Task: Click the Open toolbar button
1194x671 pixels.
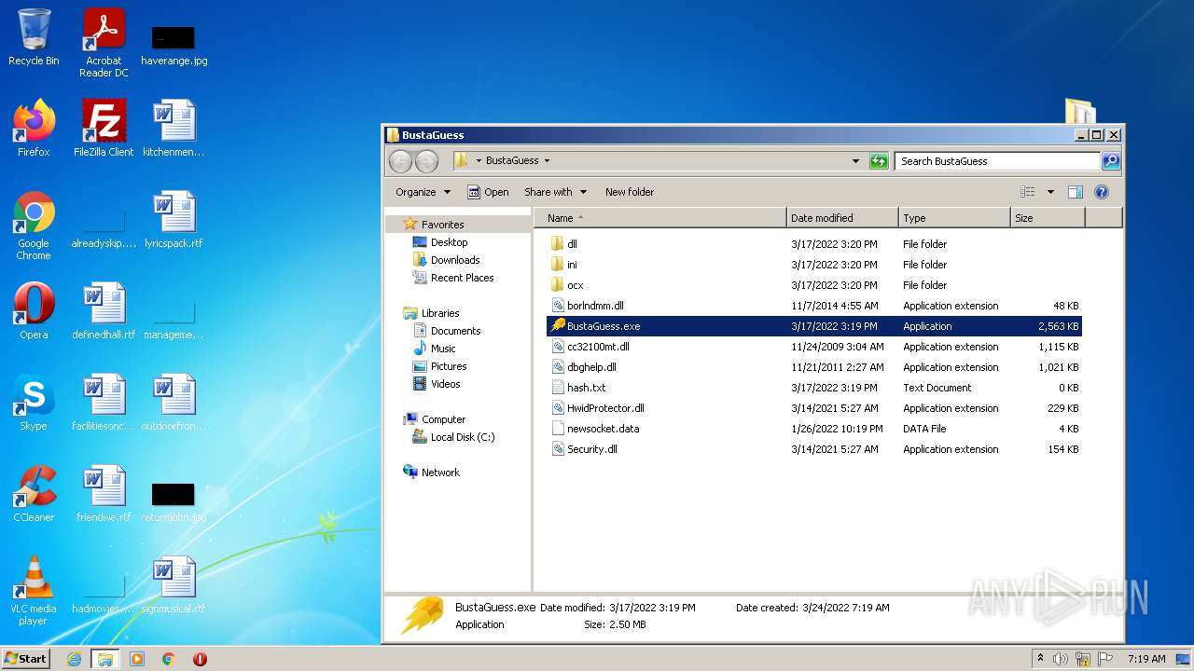Action: (x=488, y=192)
